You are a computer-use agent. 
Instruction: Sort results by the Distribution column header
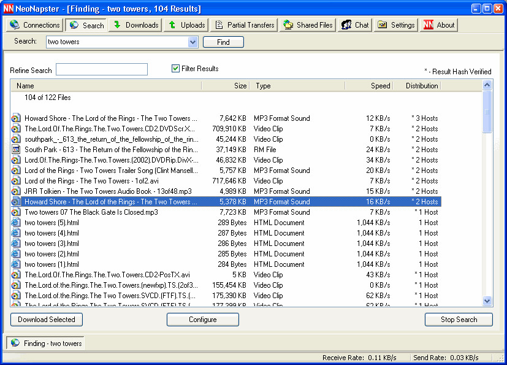(x=417, y=86)
